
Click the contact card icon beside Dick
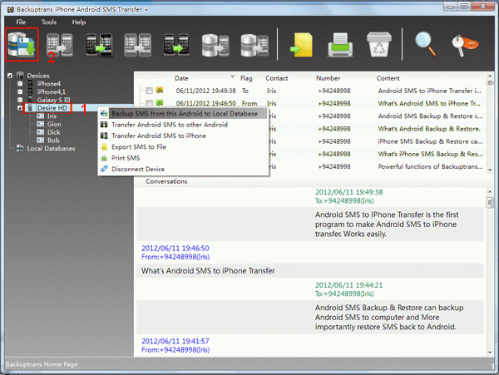pyautogui.click(x=41, y=132)
